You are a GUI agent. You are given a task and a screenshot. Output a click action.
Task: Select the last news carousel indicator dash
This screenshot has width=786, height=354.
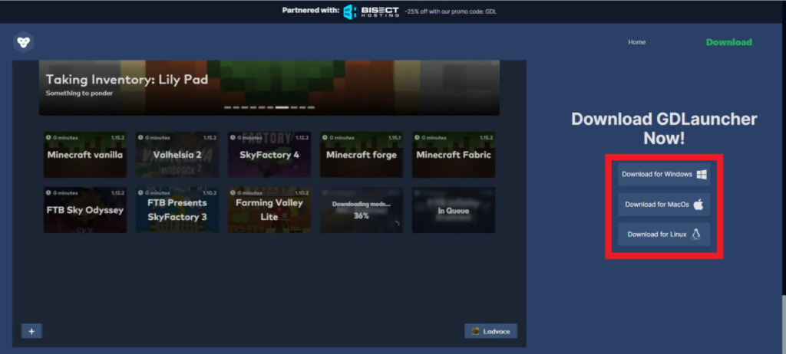312,107
